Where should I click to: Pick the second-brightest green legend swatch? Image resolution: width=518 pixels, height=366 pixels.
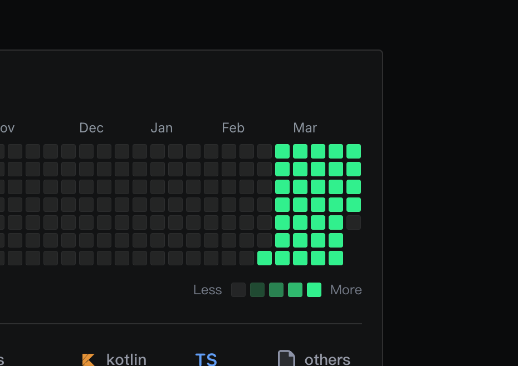(295, 290)
